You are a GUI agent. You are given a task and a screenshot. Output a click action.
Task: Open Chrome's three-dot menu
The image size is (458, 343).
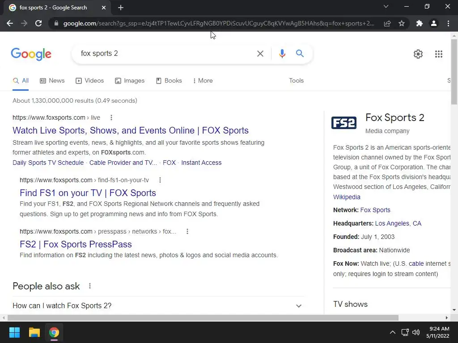tap(448, 23)
